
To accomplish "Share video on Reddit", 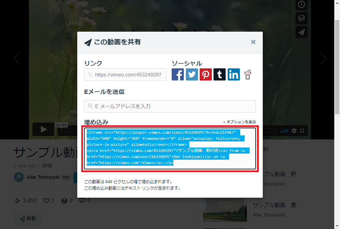I will (x=248, y=74).
